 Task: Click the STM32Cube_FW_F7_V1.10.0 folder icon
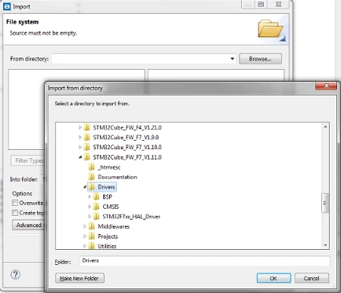pos(86,147)
